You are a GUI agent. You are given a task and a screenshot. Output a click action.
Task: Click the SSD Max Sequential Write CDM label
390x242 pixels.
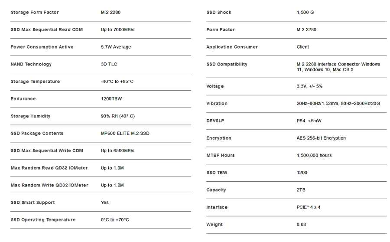point(47,150)
